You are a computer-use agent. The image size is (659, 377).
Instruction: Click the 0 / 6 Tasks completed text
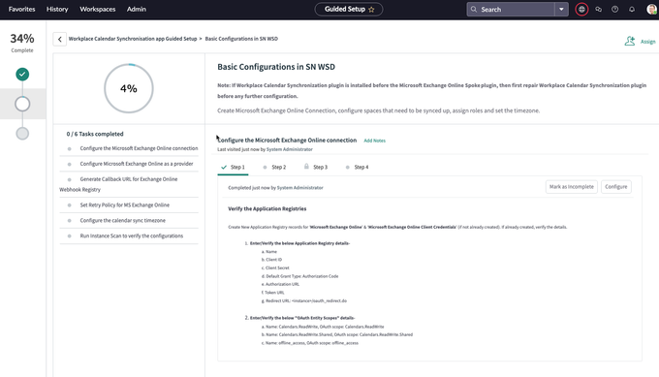[x=95, y=134]
